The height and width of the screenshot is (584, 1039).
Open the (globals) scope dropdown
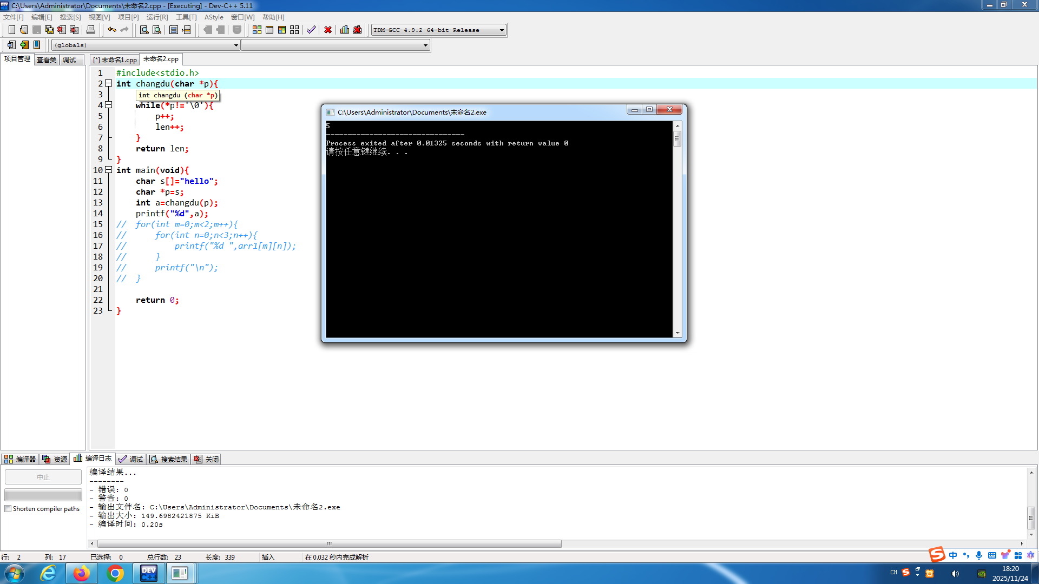pyautogui.click(x=236, y=45)
